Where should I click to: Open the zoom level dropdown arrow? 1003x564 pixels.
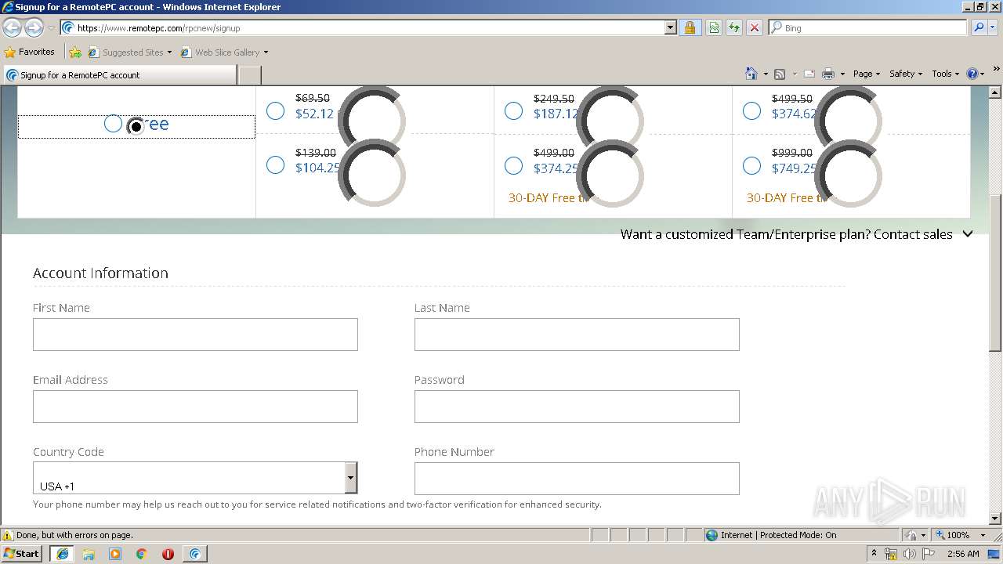tap(983, 535)
